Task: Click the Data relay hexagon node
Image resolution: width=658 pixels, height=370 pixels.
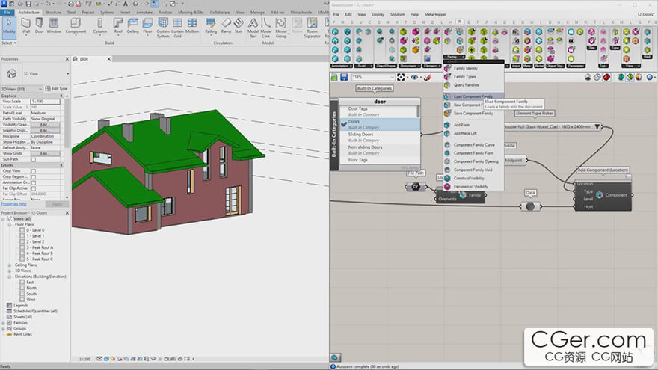Action: (x=530, y=206)
